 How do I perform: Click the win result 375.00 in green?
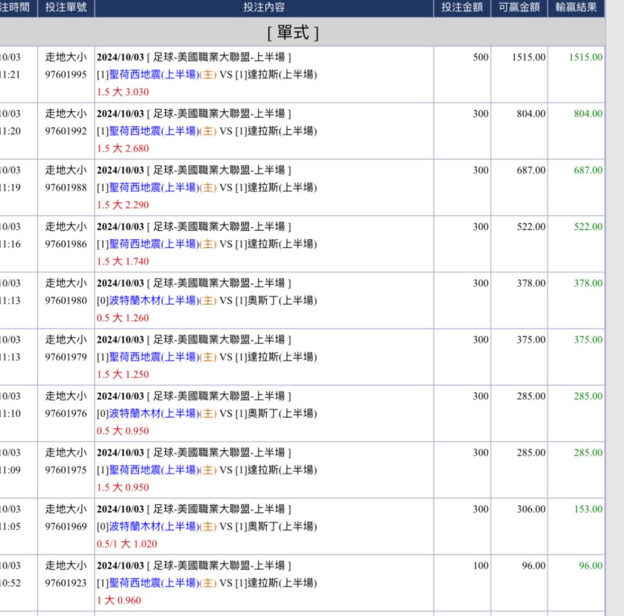pyautogui.click(x=588, y=339)
